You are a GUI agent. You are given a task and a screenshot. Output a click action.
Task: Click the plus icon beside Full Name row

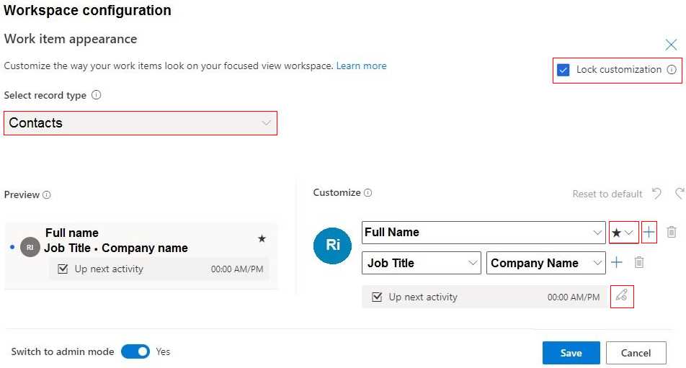pyautogui.click(x=649, y=232)
